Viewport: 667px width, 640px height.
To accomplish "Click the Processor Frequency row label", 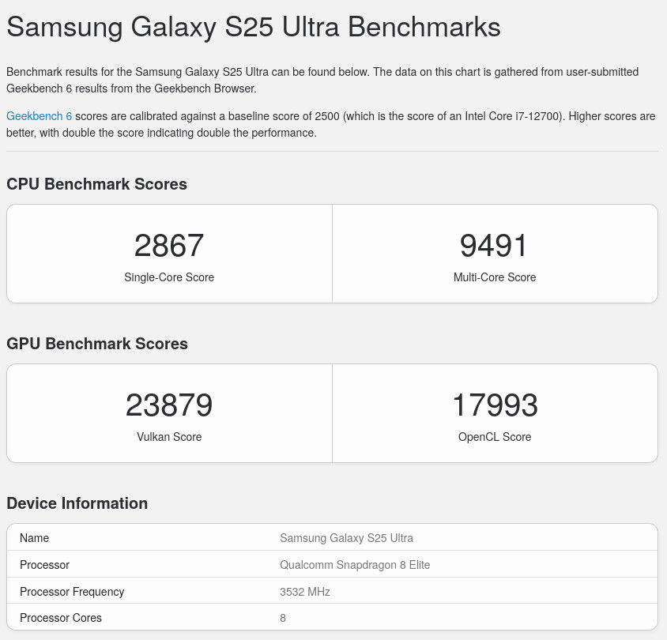I will [x=72, y=592].
